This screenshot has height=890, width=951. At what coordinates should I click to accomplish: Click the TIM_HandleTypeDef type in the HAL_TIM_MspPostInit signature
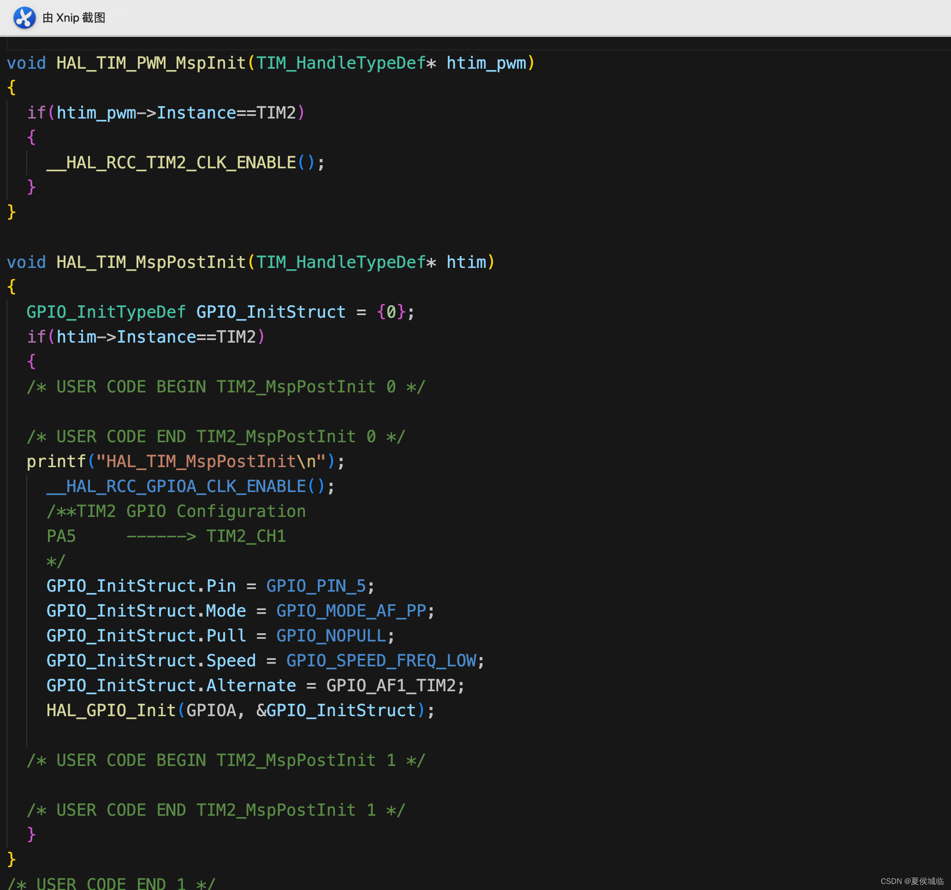point(341,262)
